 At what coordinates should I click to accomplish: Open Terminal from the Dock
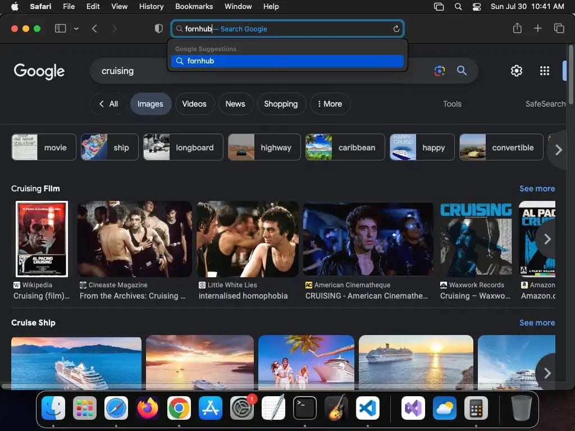(x=305, y=408)
